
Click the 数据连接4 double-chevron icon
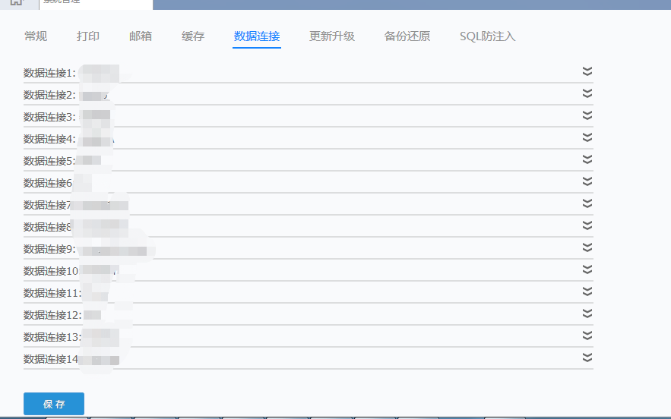[x=587, y=137]
